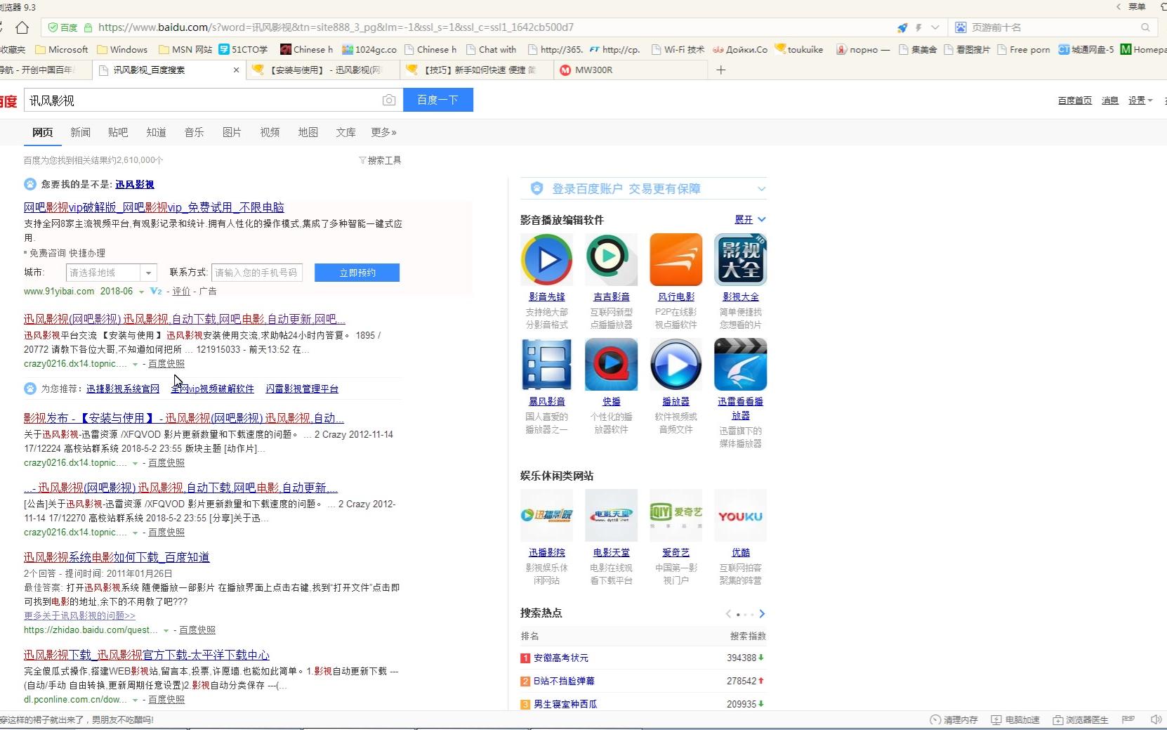The image size is (1167, 730).
Task: Open the 1024gc.co bookmark
Action: click(x=369, y=49)
